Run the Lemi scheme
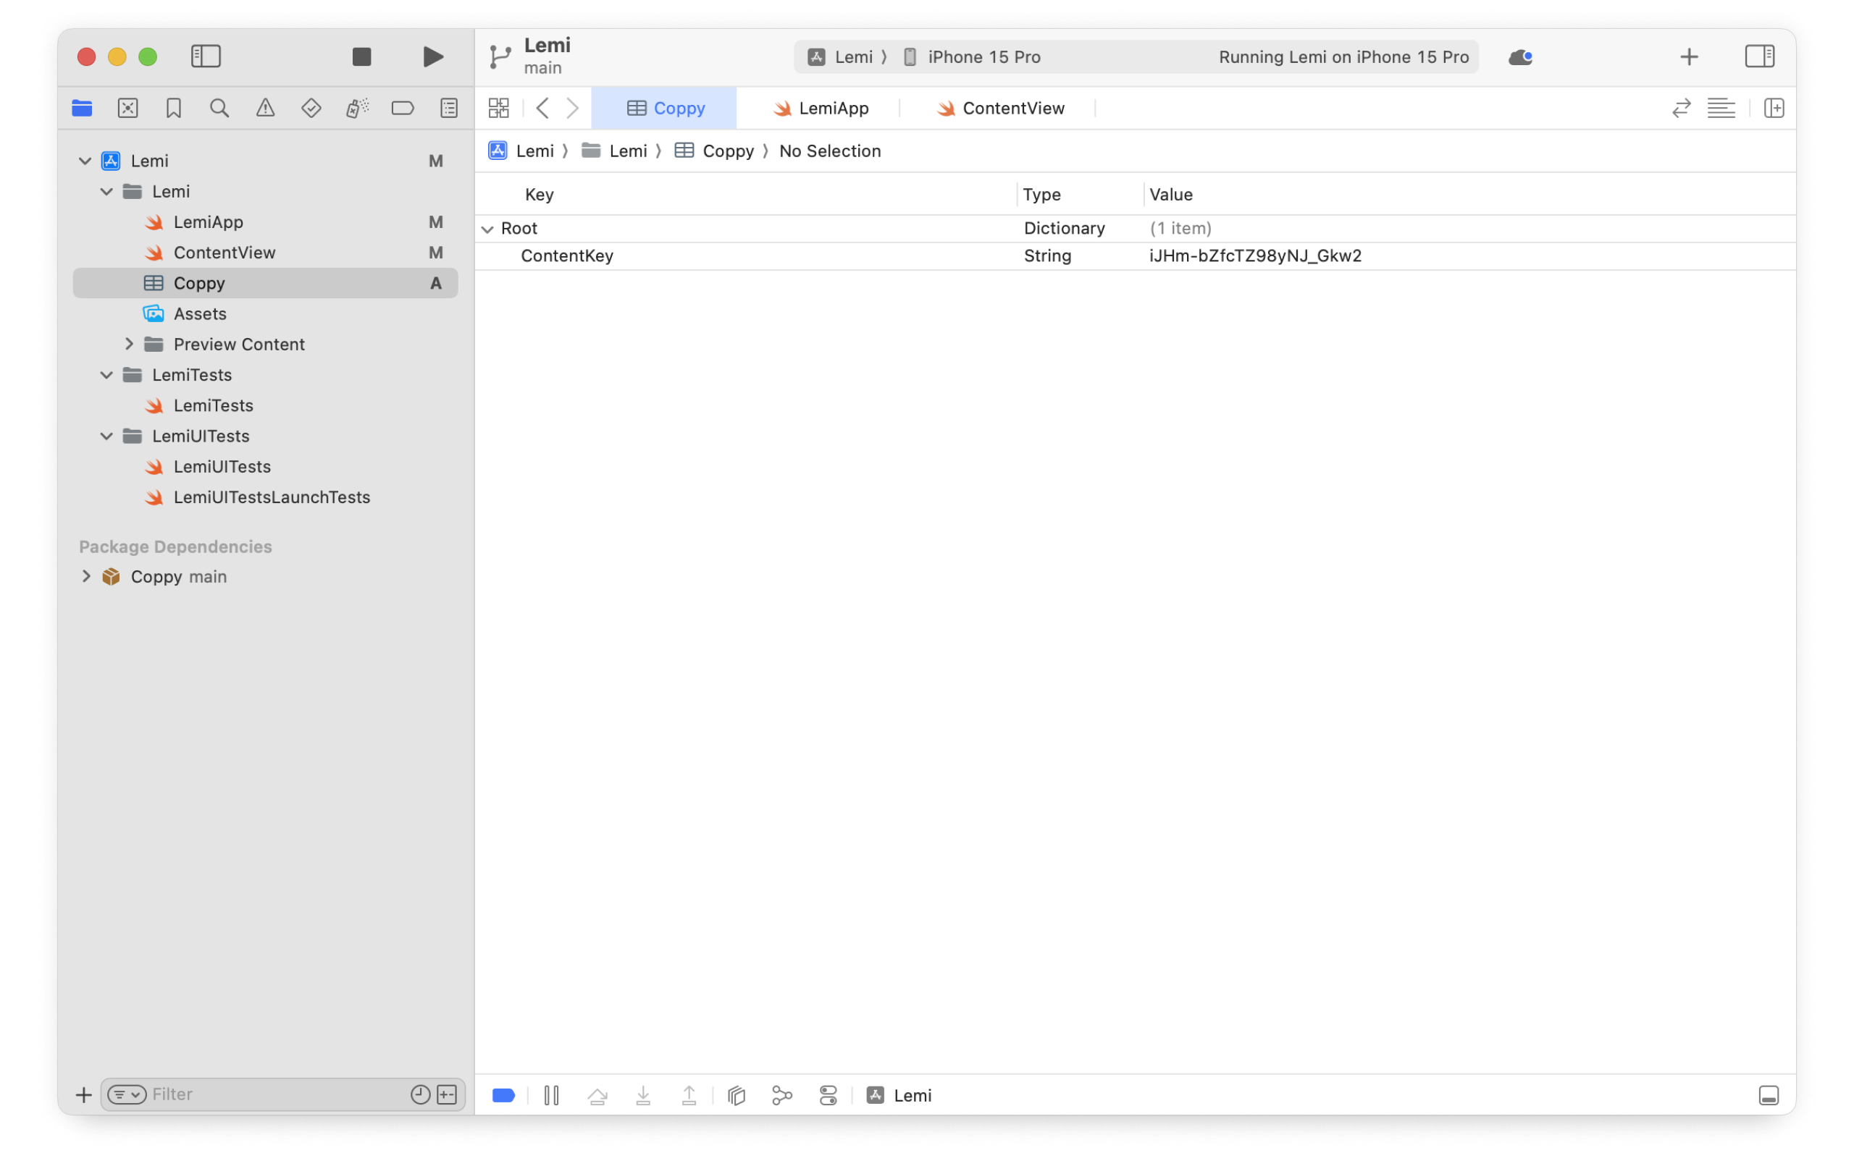Viewport: 1854px width, 1174px height. (x=432, y=56)
